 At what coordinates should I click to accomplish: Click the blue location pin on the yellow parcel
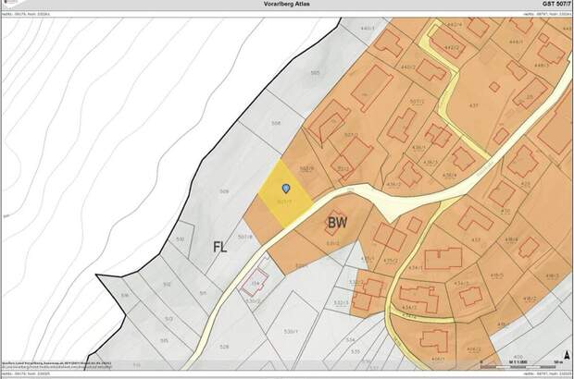click(286, 189)
